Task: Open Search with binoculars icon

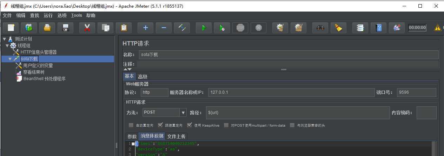Action: tap(320, 28)
